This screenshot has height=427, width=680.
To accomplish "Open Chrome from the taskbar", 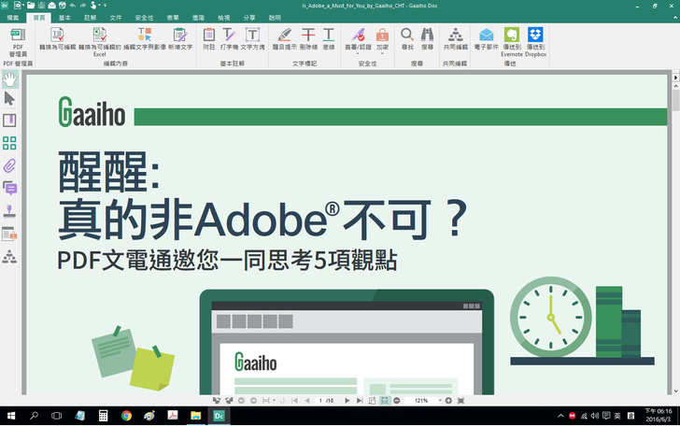I will [126, 416].
